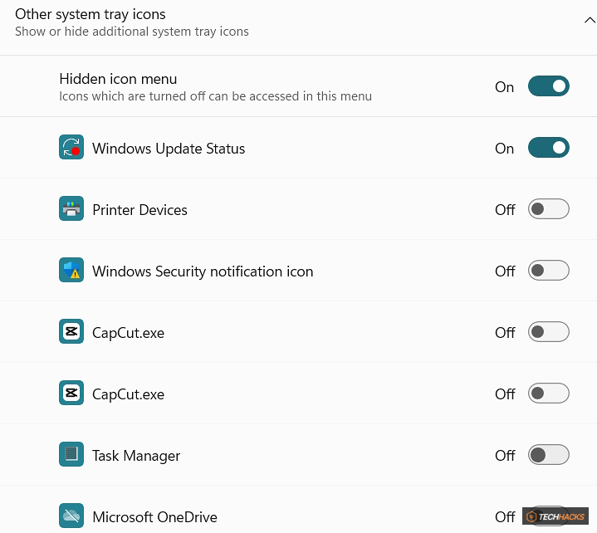Click the Printer Devices icon
This screenshot has height=533, width=597.
coord(71,208)
